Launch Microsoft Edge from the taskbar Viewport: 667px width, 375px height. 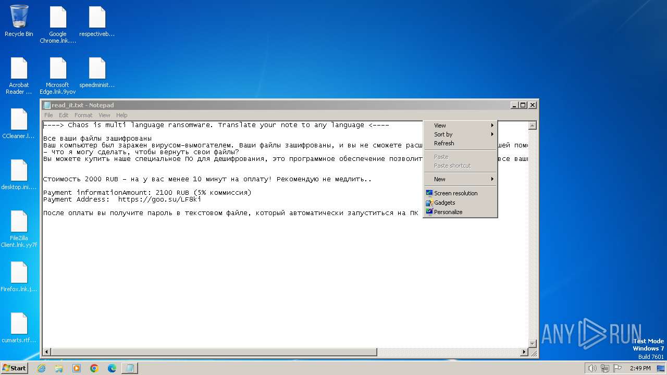tap(112, 368)
